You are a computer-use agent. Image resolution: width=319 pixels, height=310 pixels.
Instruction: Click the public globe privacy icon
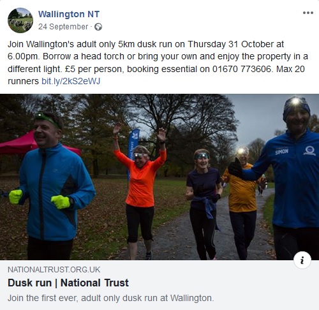[98, 27]
